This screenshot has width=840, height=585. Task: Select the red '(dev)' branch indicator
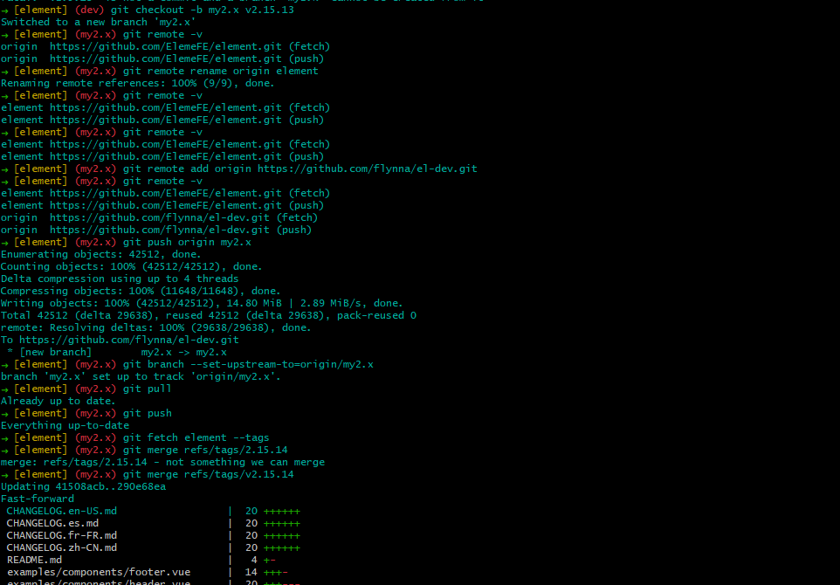pos(89,10)
